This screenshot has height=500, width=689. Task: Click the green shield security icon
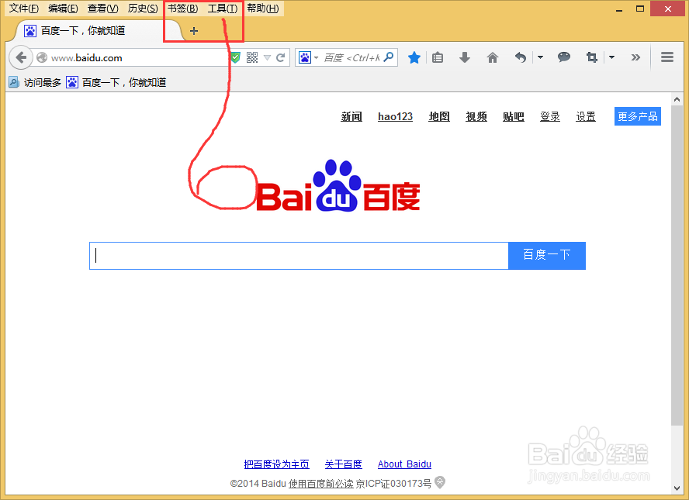point(236,57)
